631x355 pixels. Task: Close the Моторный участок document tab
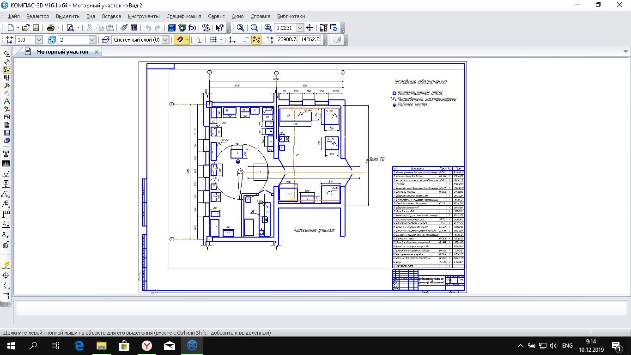[97, 52]
